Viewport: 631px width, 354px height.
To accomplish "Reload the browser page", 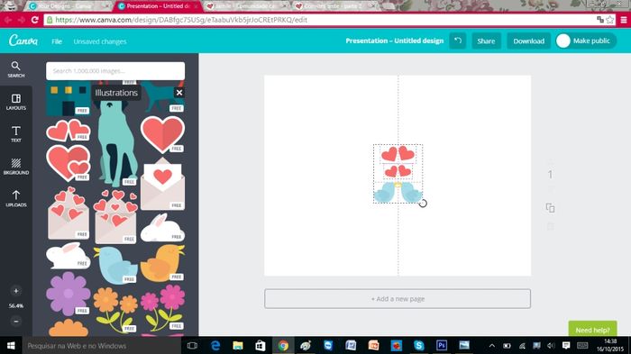I will tap(34, 20).
